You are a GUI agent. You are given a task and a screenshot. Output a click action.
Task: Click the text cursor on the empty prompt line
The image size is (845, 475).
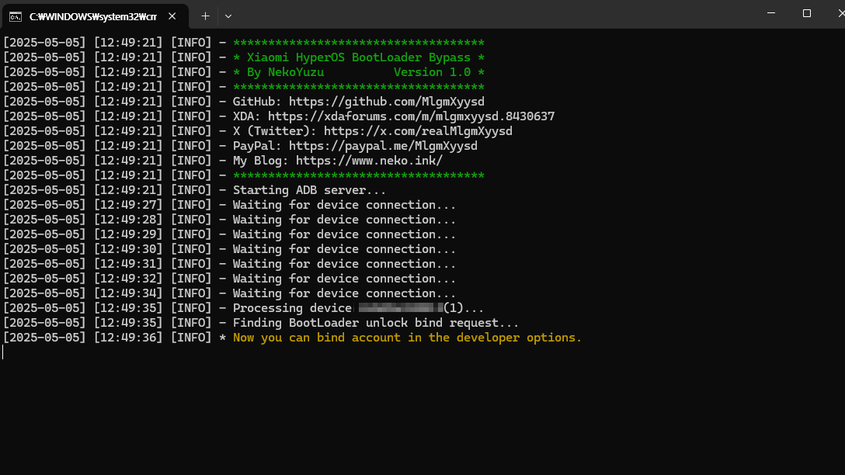tap(2, 352)
